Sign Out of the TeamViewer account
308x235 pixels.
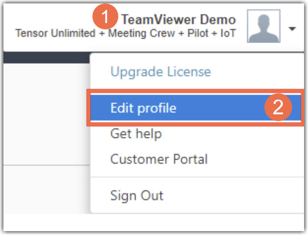pos(137,195)
